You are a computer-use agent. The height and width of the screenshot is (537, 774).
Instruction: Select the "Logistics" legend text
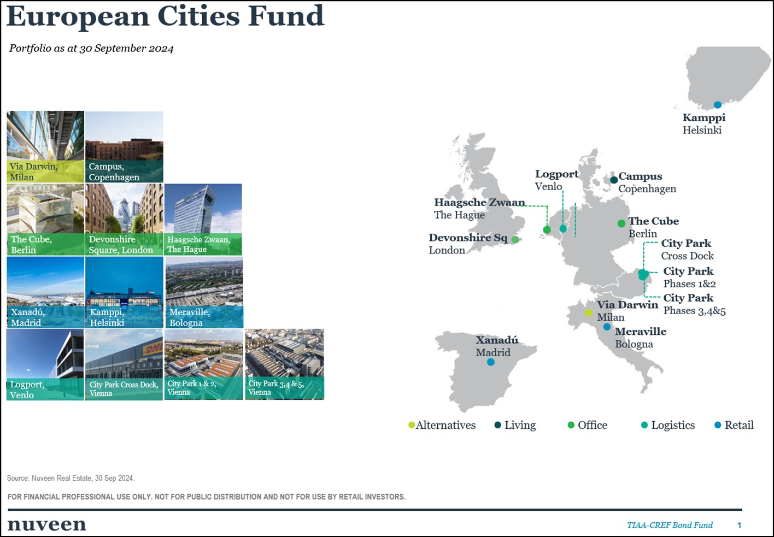pos(673,425)
